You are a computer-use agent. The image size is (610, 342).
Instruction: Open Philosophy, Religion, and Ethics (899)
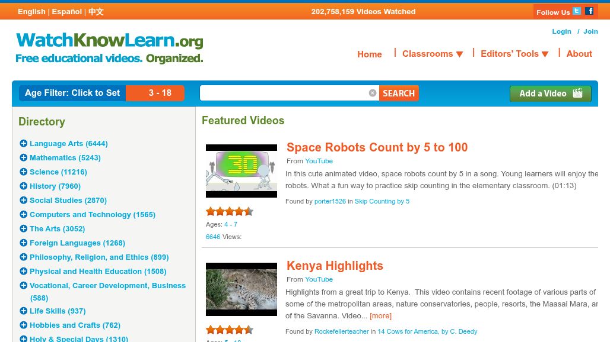[x=99, y=257]
